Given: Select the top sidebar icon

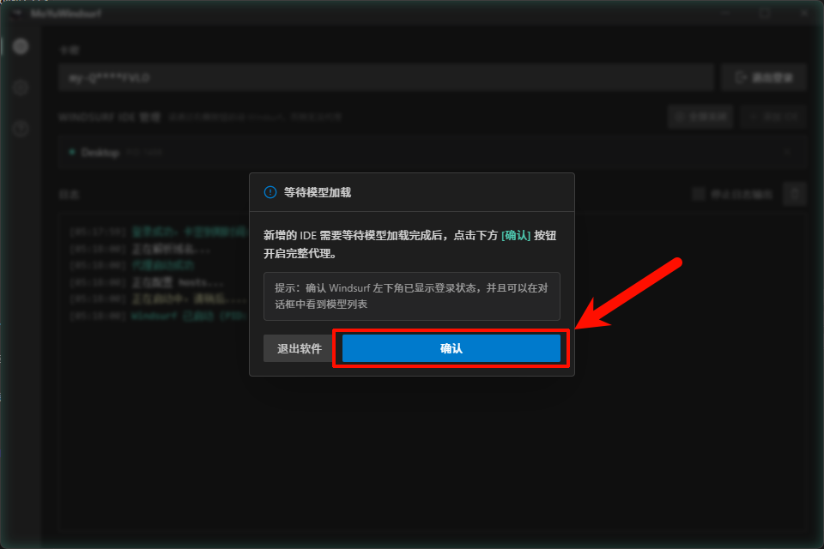Looking at the screenshot, I should coord(21,46).
